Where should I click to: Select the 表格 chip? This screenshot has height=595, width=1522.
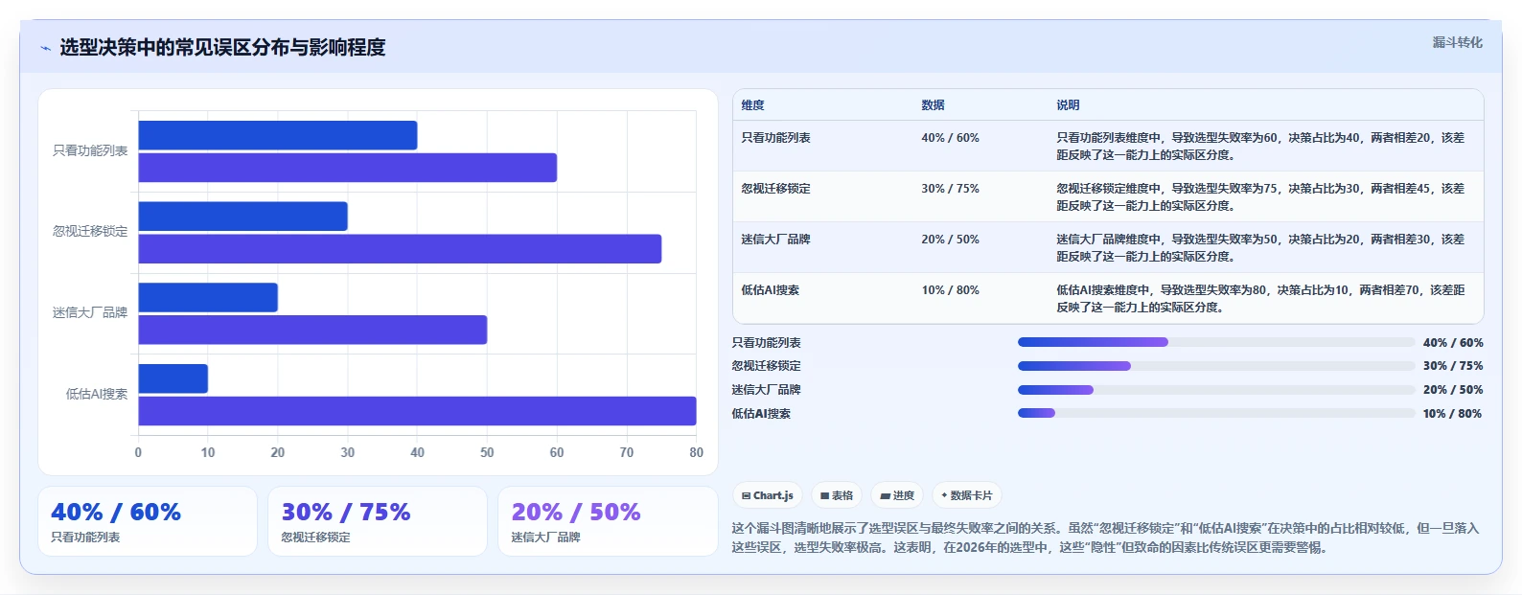tap(837, 495)
